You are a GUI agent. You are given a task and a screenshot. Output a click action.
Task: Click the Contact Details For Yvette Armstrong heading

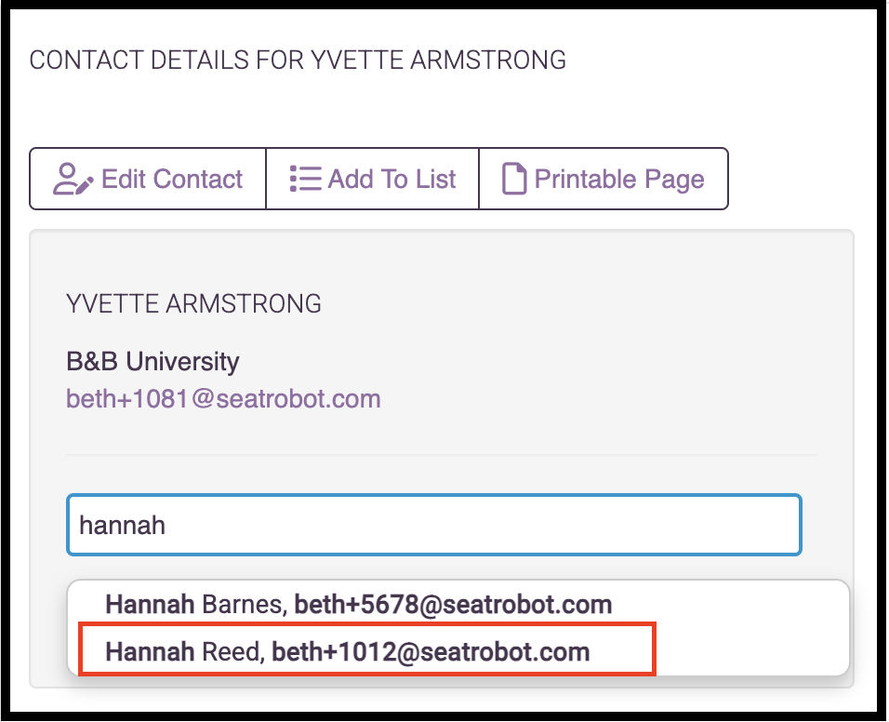tap(298, 60)
